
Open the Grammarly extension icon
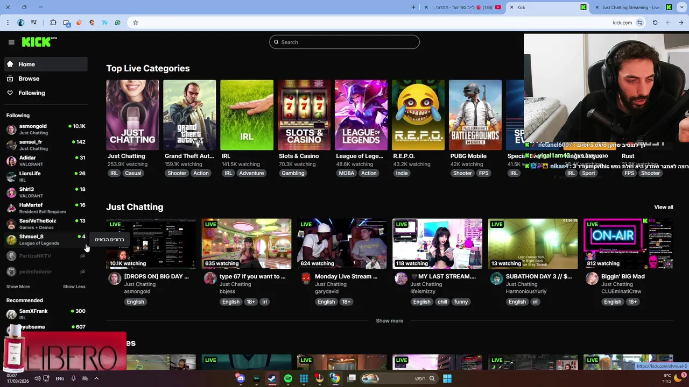pyautogui.click(x=117, y=23)
